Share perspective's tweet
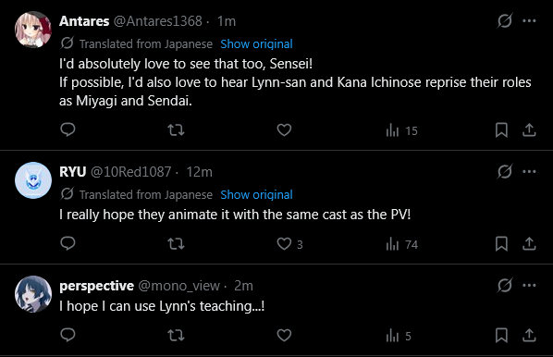The width and height of the screenshot is (553, 357). coord(529,335)
